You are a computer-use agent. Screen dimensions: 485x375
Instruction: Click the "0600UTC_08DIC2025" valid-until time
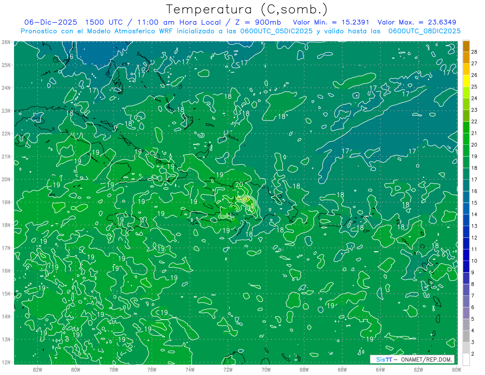pyautogui.click(x=424, y=31)
